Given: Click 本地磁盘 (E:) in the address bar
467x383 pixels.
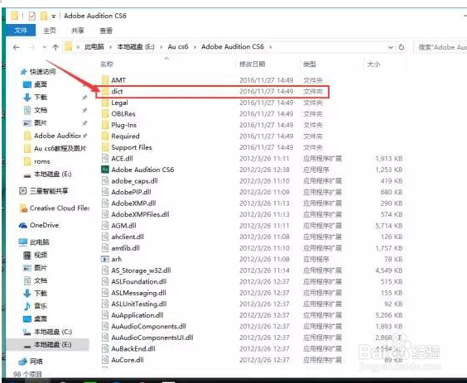Looking at the screenshot, I should pyautogui.click(x=136, y=46).
